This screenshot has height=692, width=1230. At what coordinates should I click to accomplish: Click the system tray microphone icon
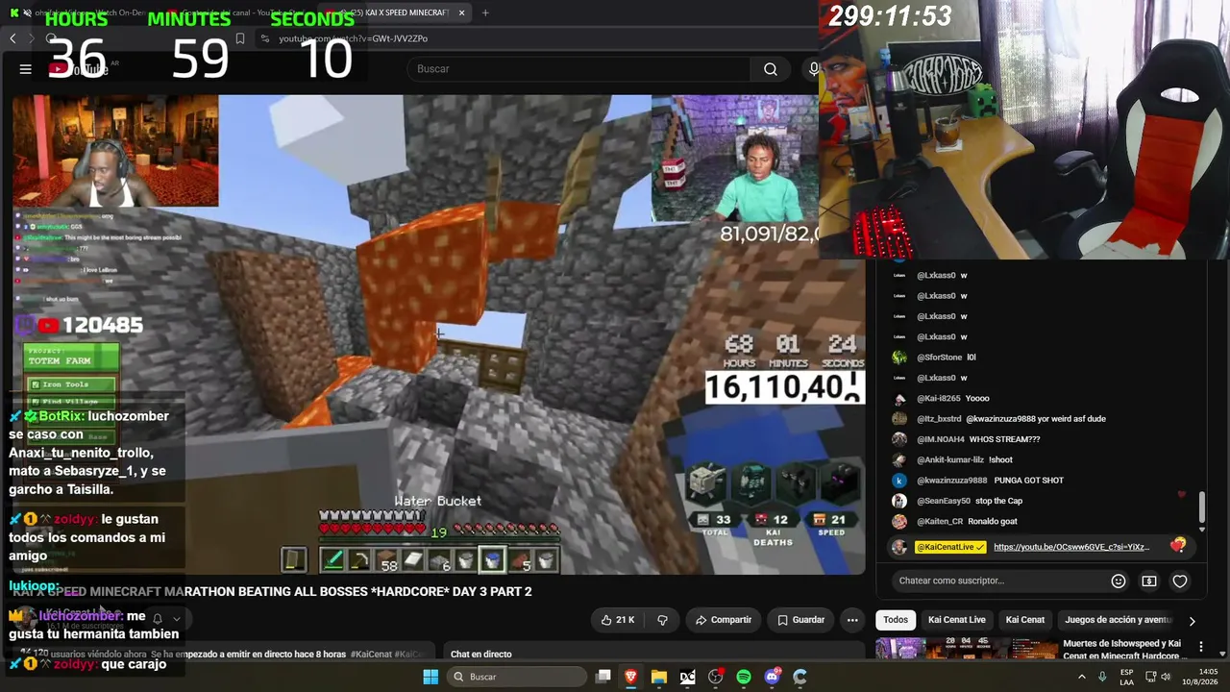[x=1102, y=677]
